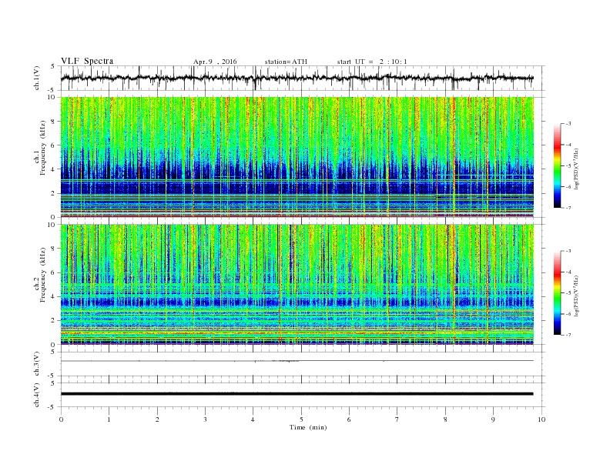Viewport: 610px width, 471px height.
Task: Click the "station=ATH" header label
Action: click(x=286, y=62)
